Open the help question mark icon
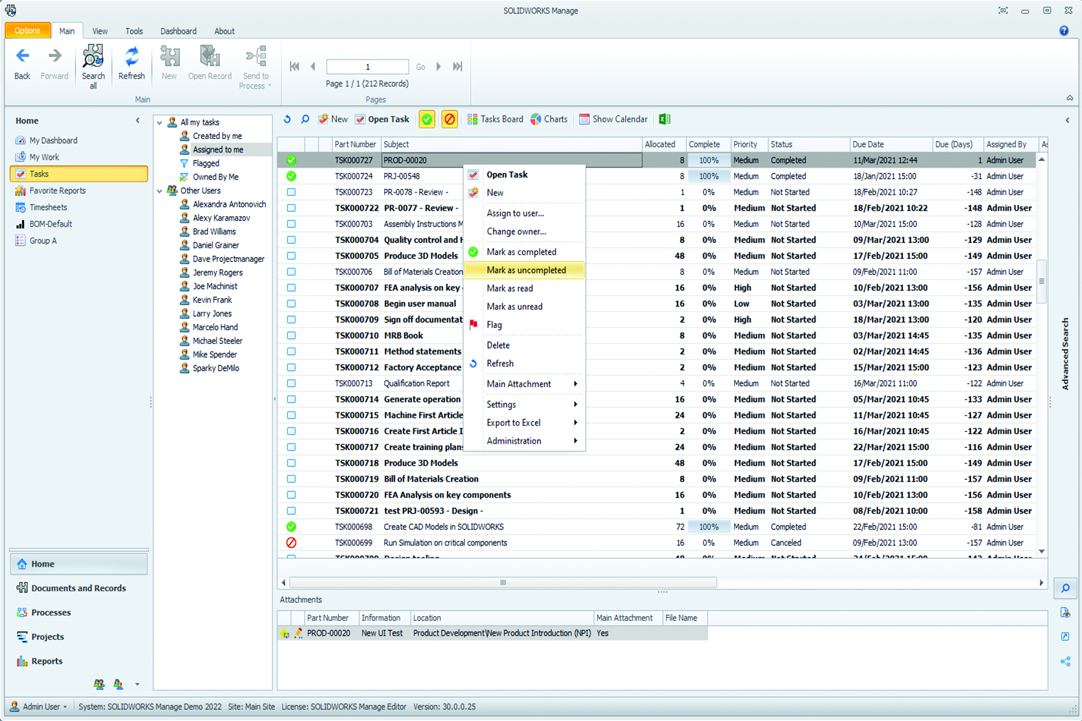1082x721 pixels. point(1064,30)
